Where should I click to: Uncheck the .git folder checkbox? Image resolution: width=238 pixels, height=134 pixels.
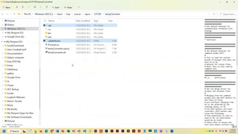coord(44,25)
